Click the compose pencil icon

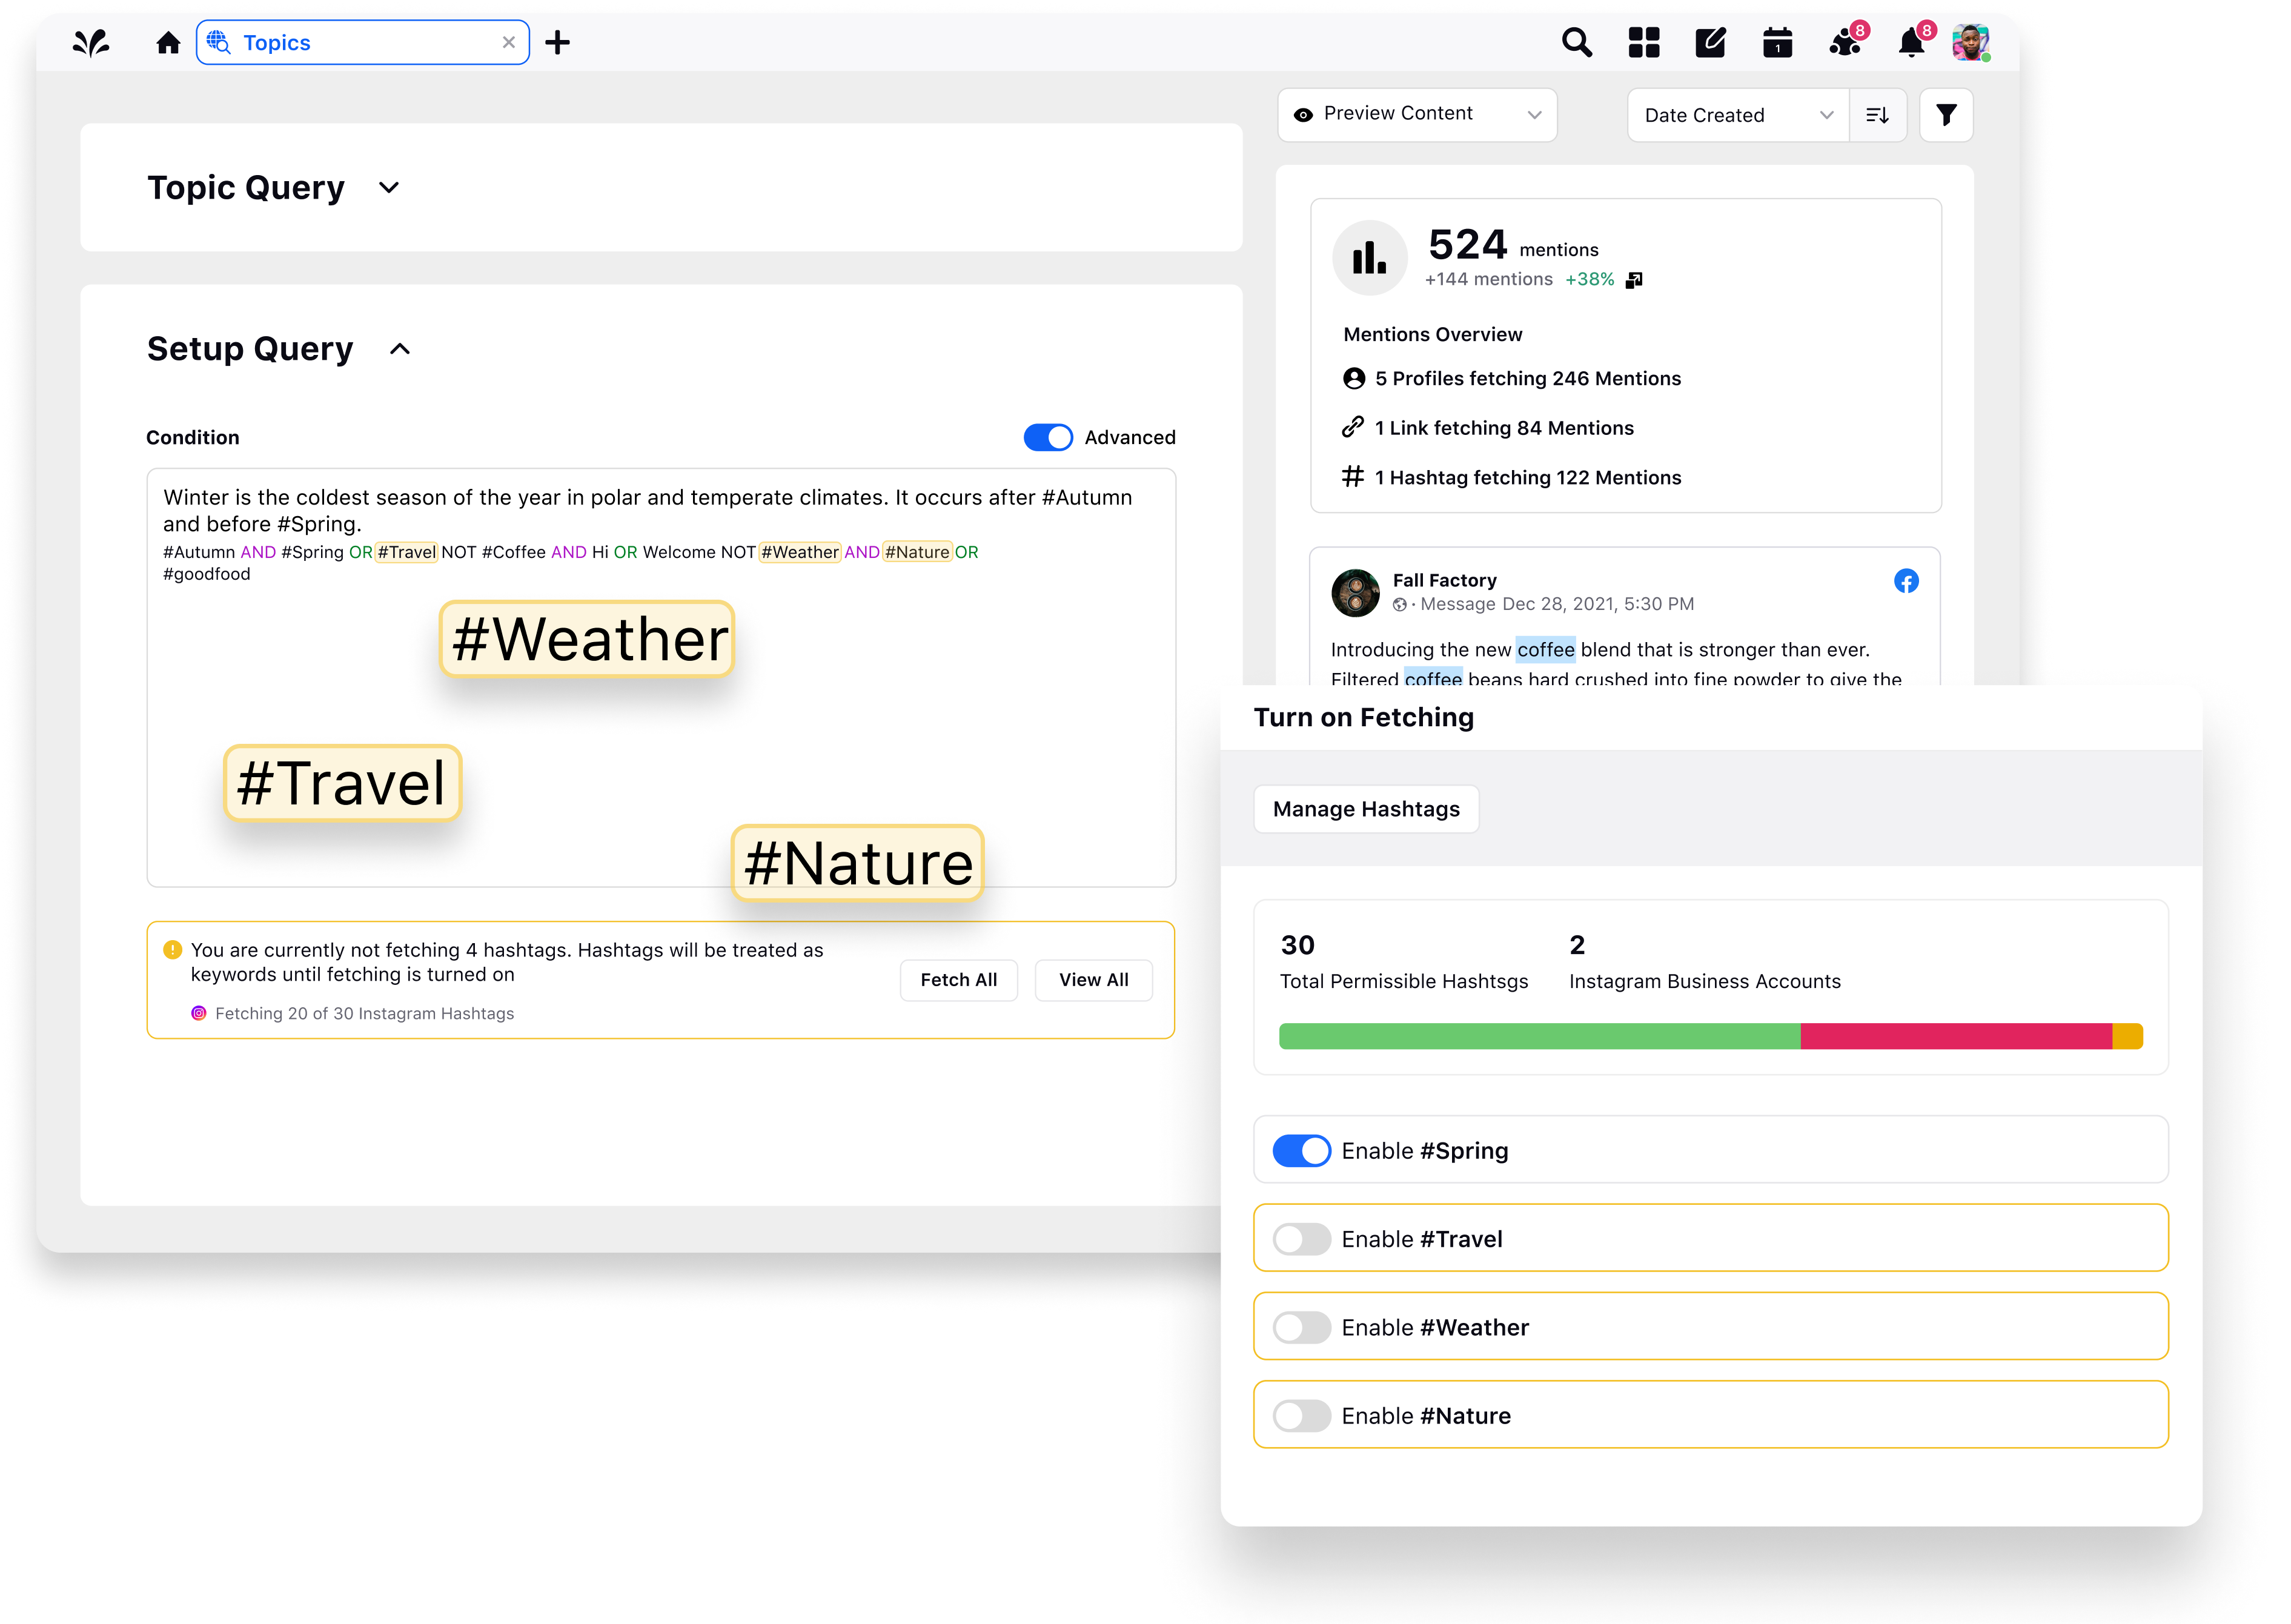1710,43
